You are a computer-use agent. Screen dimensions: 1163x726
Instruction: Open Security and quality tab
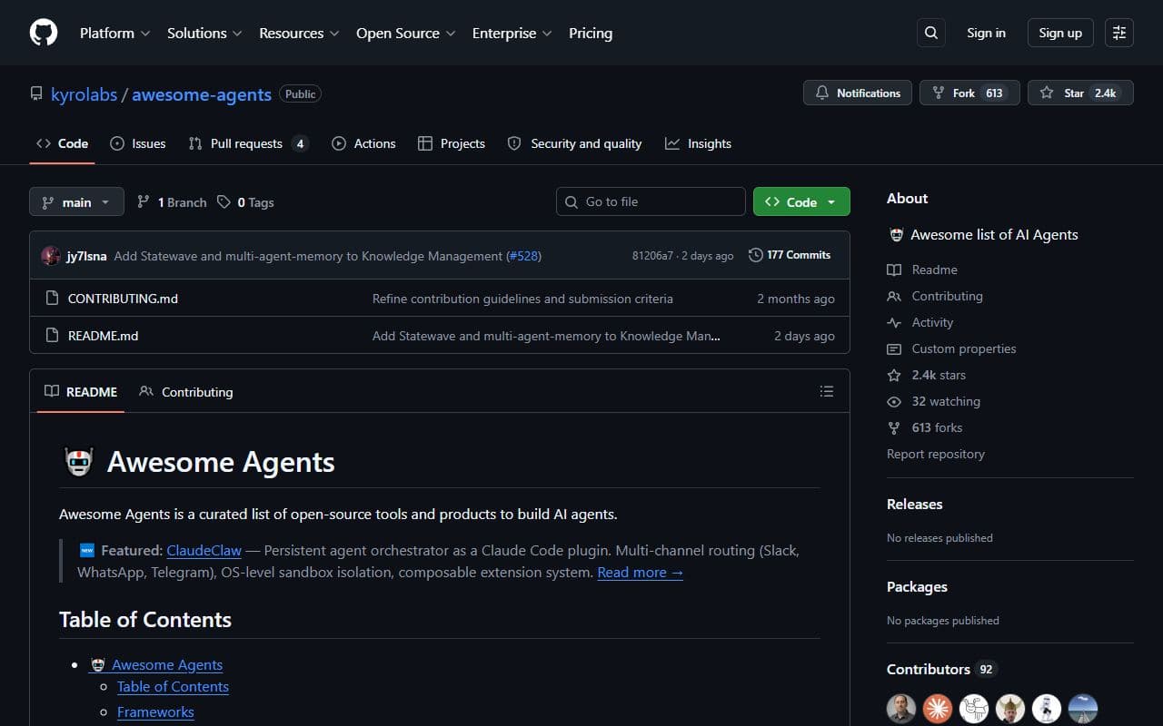[x=574, y=143]
